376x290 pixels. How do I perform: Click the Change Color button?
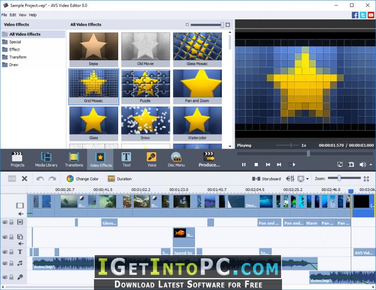(x=83, y=179)
